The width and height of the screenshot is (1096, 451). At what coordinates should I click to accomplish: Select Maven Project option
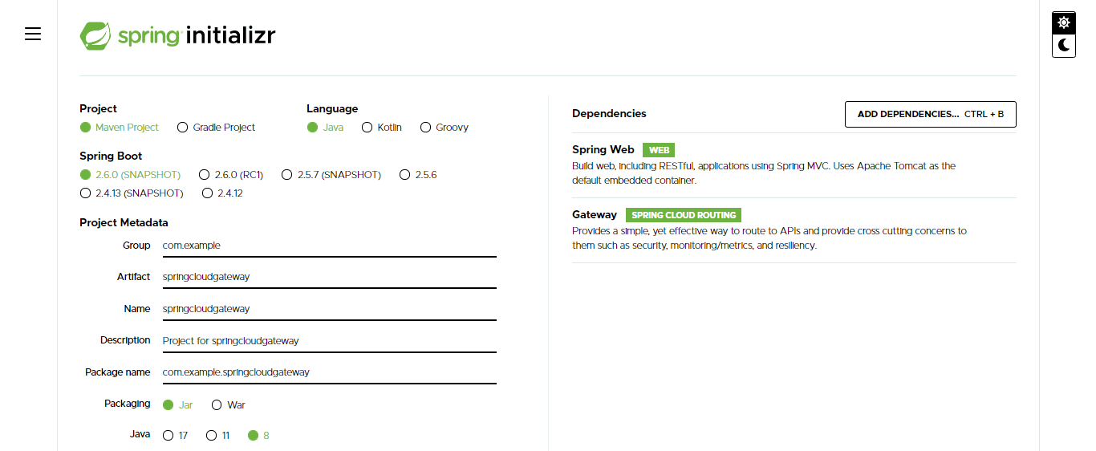tap(120, 128)
